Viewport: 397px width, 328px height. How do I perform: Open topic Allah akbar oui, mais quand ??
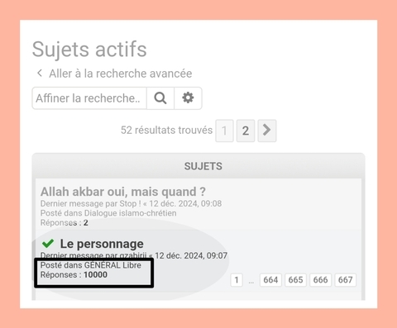coord(123,192)
